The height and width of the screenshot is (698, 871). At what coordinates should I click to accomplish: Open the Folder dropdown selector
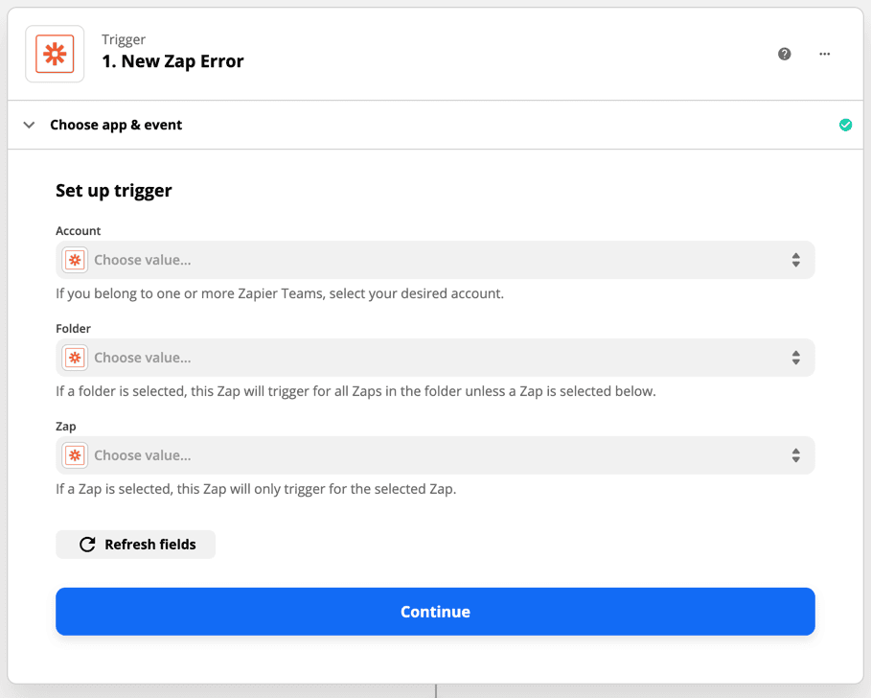point(435,357)
